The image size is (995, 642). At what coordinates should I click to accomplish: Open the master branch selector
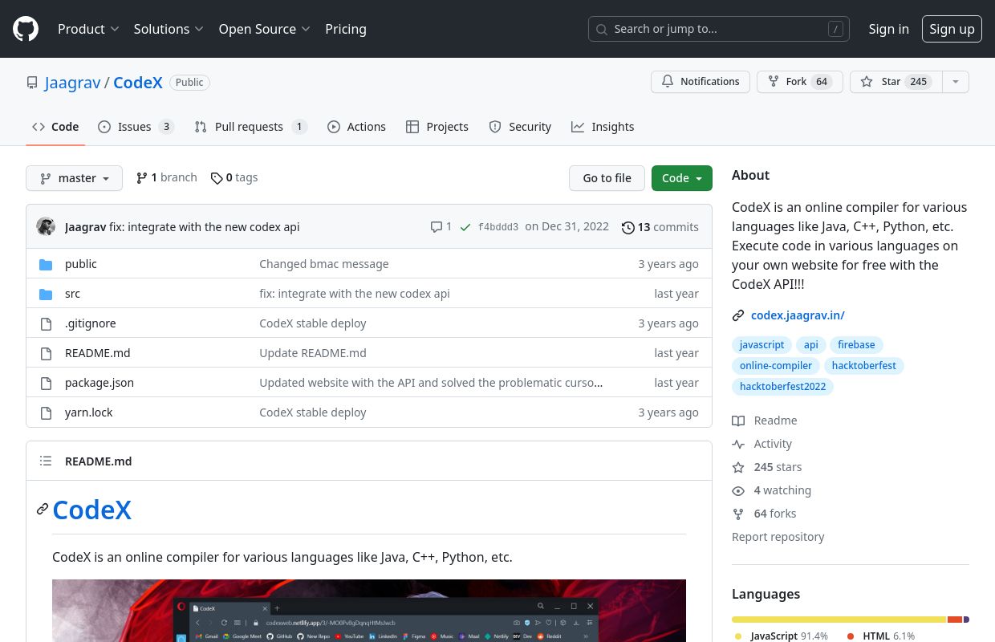pos(74,178)
